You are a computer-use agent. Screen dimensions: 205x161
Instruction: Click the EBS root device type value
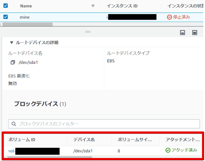point(111,61)
